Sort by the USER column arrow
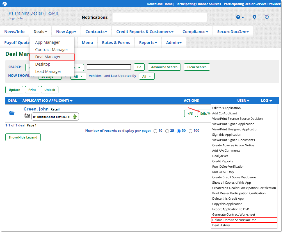The height and width of the screenshot is (233, 283). click(x=248, y=101)
